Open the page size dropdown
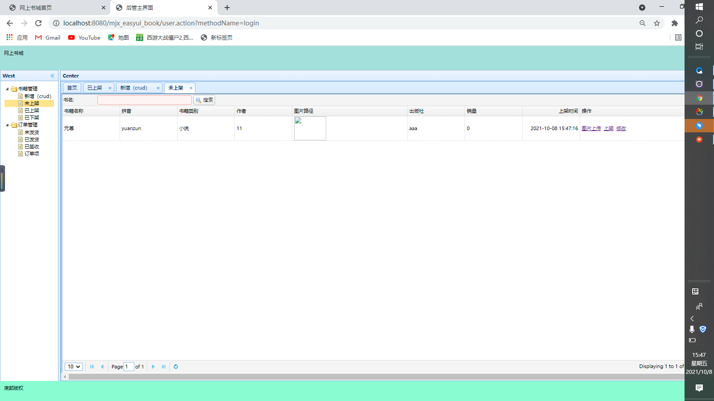 coord(74,367)
